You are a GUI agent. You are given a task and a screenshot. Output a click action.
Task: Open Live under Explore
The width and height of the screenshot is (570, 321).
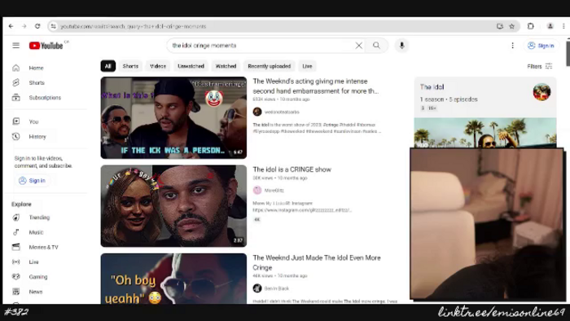click(33, 262)
